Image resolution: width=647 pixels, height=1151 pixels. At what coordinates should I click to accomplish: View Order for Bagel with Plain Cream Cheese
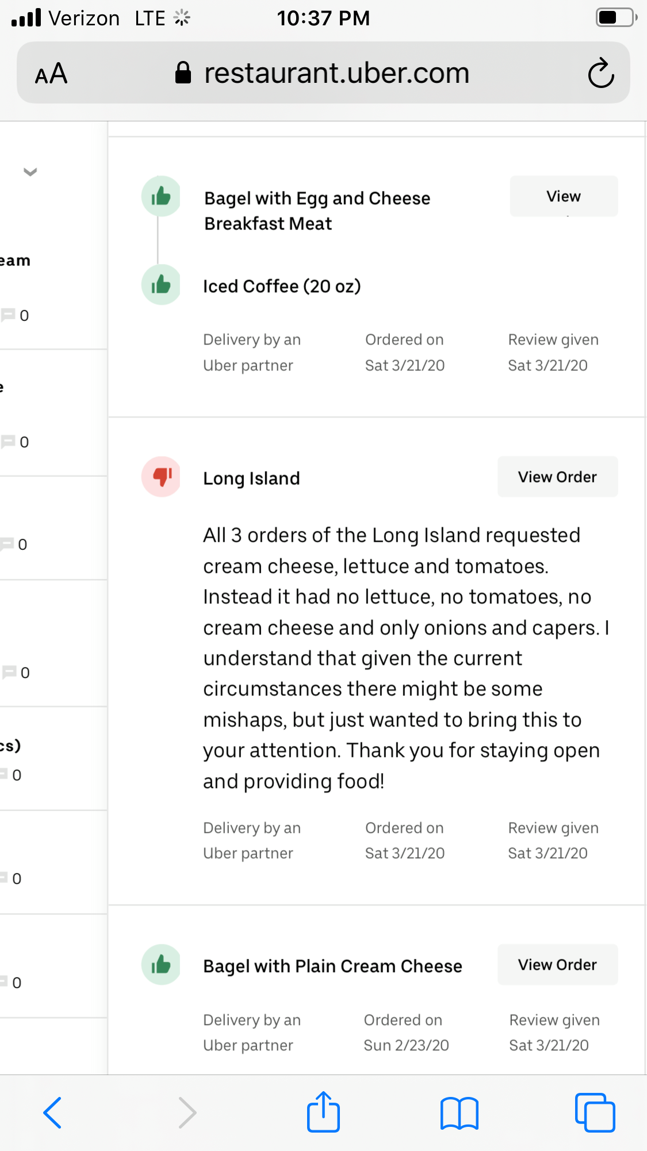557,965
